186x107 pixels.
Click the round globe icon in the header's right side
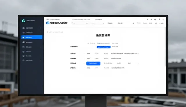pyautogui.click(x=156, y=23)
